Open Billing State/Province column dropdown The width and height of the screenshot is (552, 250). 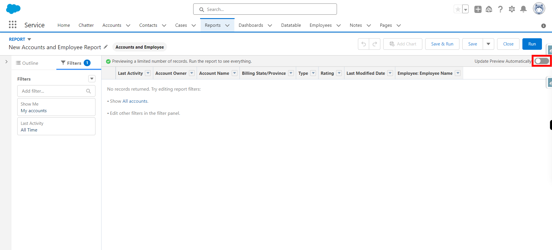tap(291, 73)
